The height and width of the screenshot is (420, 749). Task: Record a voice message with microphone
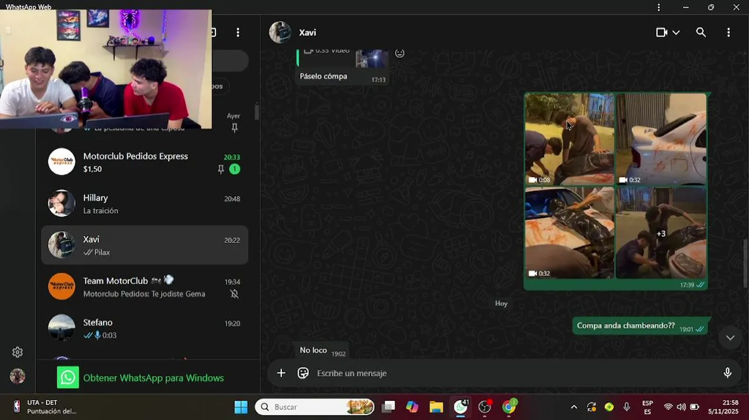tap(727, 373)
